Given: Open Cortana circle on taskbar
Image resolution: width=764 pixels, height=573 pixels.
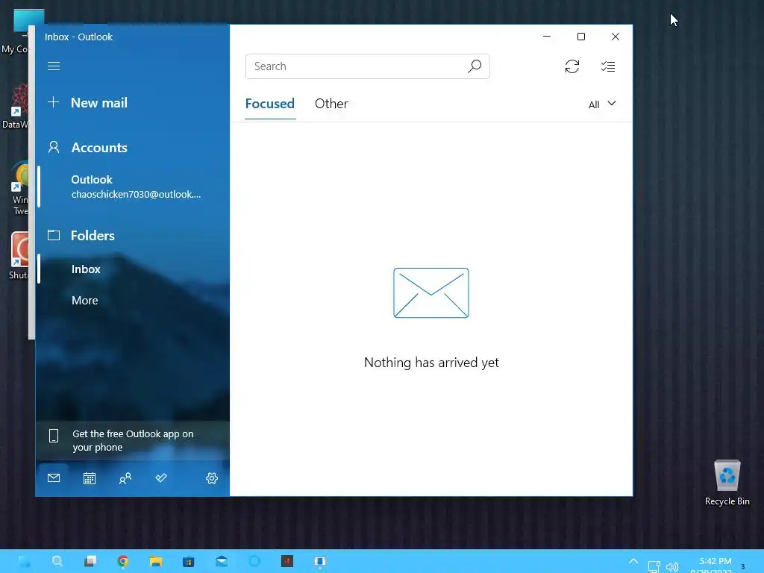Looking at the screenshot, I should coord(254,561).
